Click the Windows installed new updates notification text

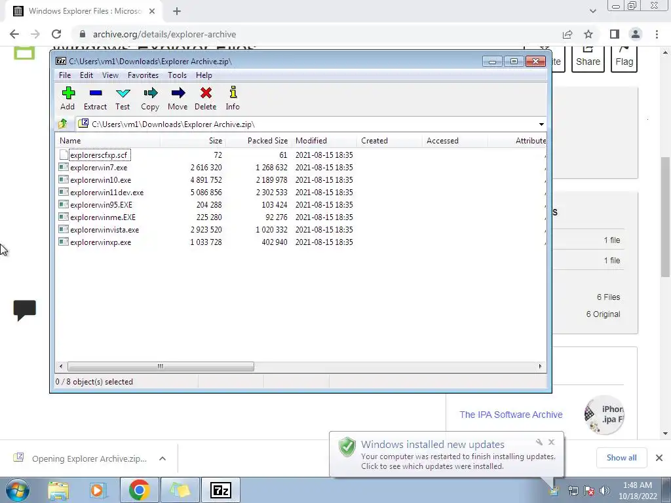tap(432, 445)
